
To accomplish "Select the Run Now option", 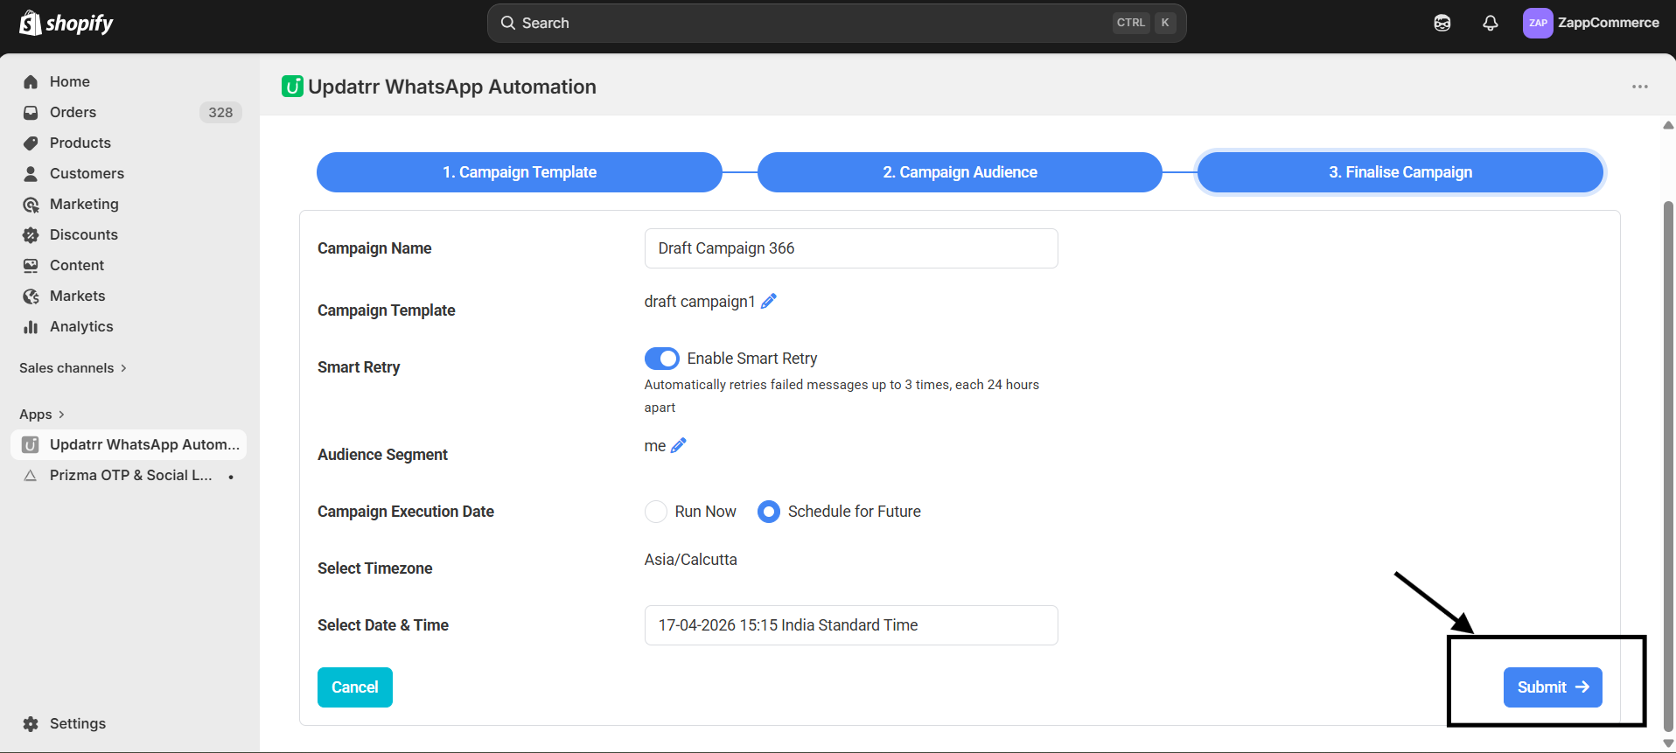I will 656,512.
